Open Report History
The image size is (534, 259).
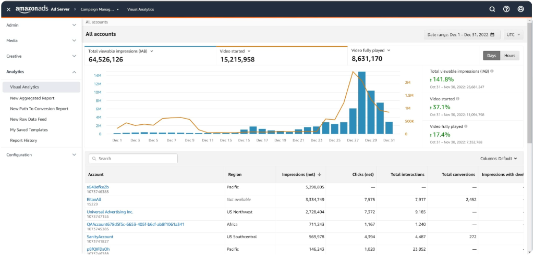pyautogui.click(x=23, y=140)
